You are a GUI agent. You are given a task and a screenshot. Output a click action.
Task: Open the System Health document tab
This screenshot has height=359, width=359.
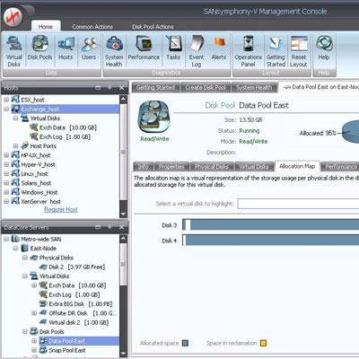pyautogui.click(x=254, y=88)
